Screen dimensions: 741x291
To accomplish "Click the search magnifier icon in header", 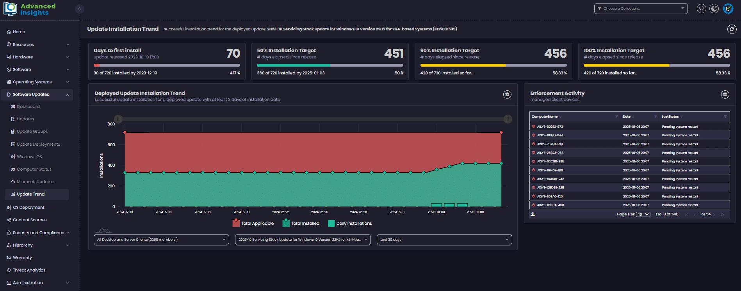I will (702, 9).
